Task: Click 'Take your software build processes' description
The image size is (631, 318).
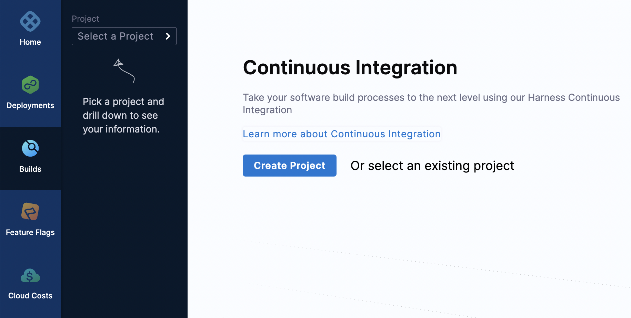Action: click(431, 104)
